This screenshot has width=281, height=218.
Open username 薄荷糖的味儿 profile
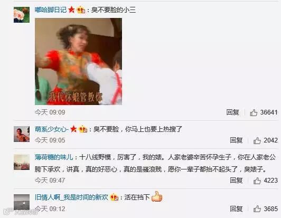pyautogui.click(x=54, y=157)
